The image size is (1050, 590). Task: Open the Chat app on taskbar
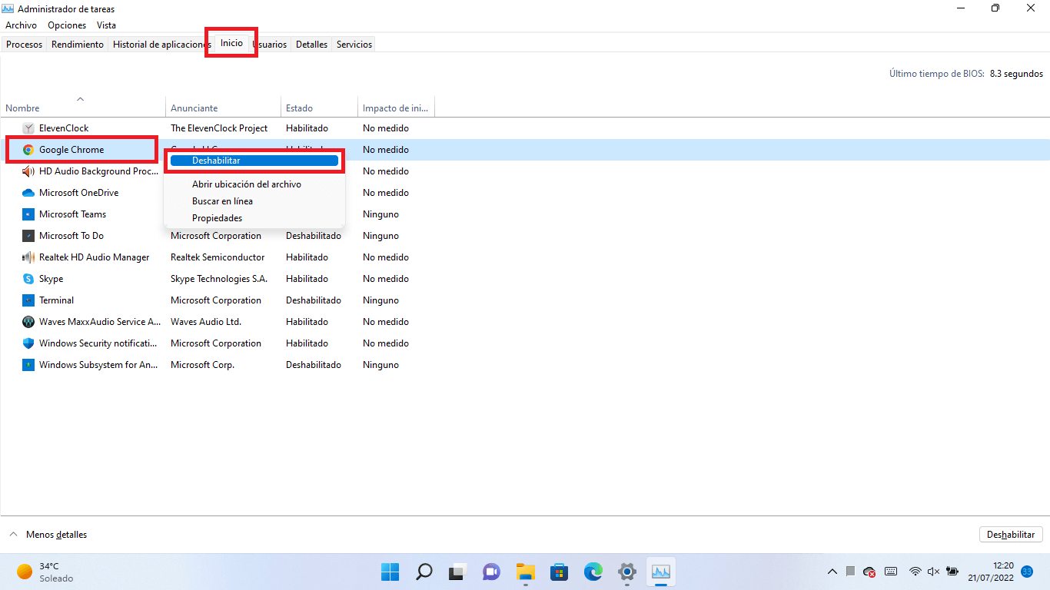(491, 572)
